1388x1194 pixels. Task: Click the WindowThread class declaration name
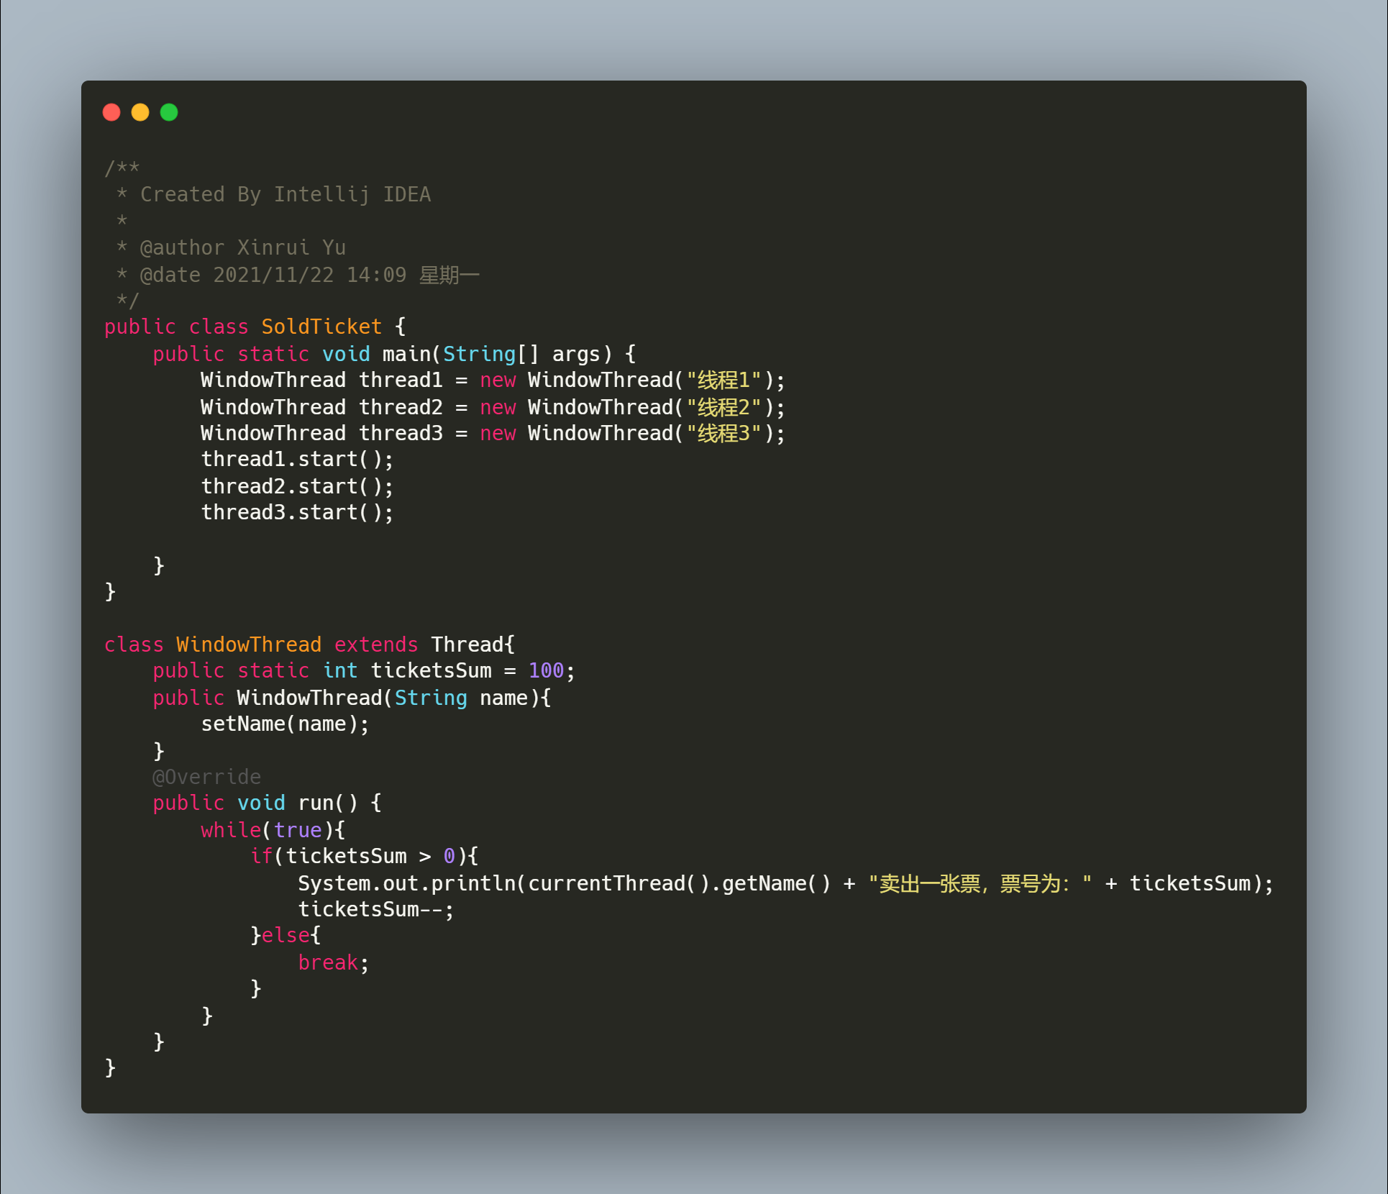click(x=248, y=644)
